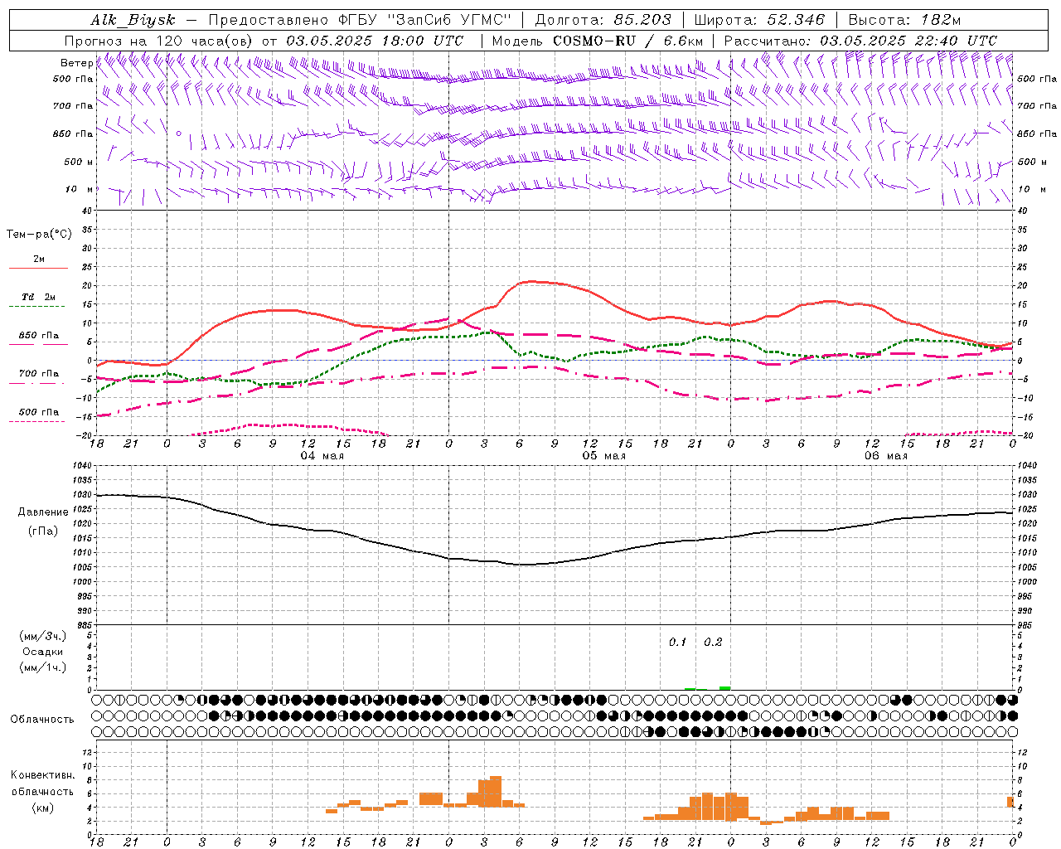Click the precipitation value 0.2
The image size is (1061, 849).
713,642
